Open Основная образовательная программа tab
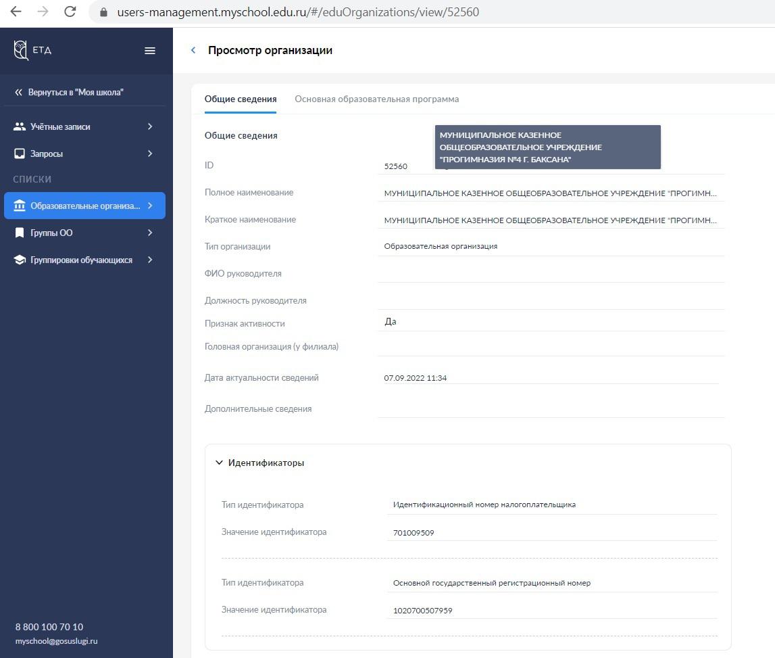Image resolution: width=775 pixels, height=658 pixels. coord(376,99)
